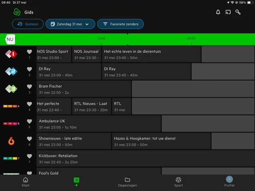The image size is (255, 191).
Task: Favorite channel 3 with the heart
Action: pyautogui.click(x=29, y=87)
